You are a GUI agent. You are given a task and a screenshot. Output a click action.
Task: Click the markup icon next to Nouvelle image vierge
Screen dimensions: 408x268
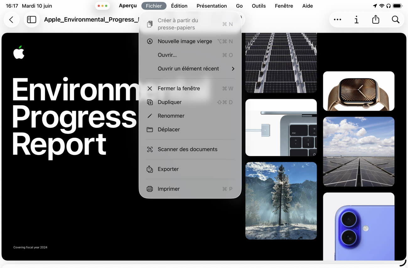click(150, 41)
